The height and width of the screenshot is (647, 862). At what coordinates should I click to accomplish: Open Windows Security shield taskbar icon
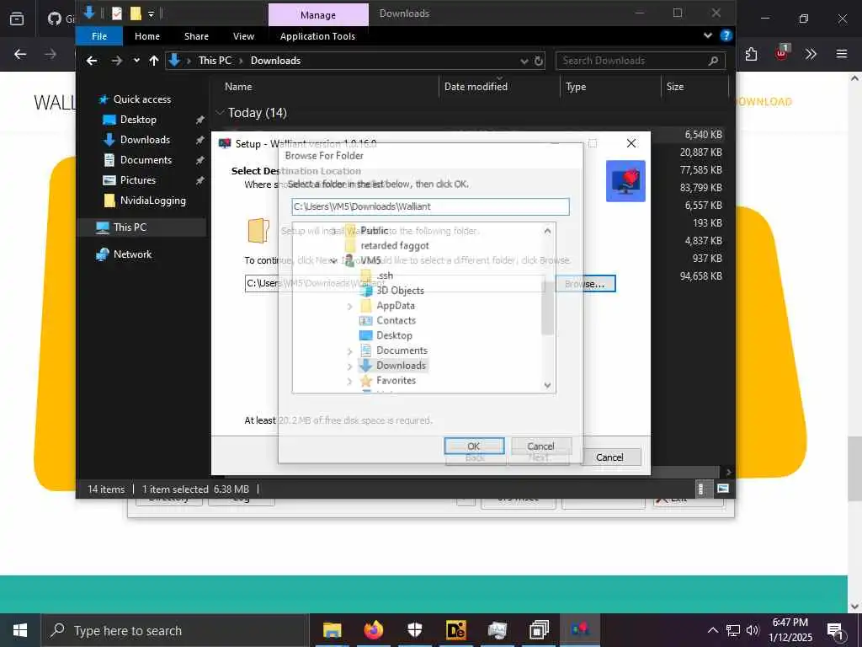coord(414,630)
